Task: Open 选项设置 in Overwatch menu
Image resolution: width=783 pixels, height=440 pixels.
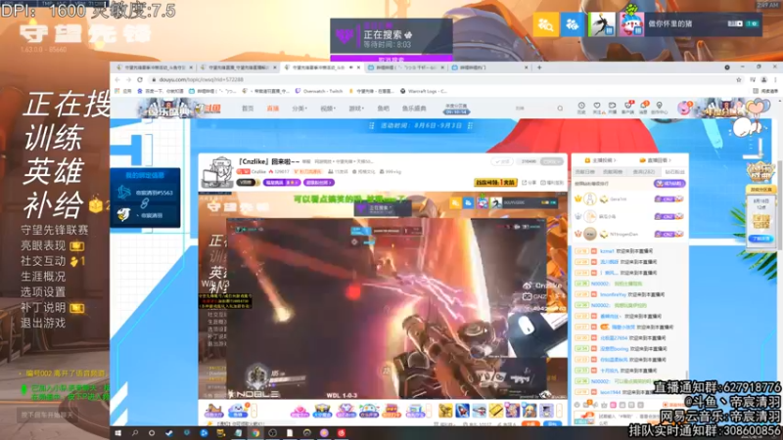Action: [43, 291]
